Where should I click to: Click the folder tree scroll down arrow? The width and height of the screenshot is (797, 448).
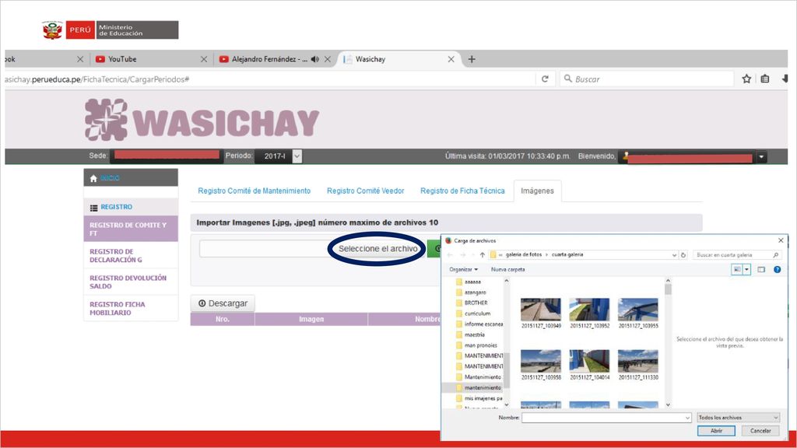pyautogui.click(x=506, y=404)
